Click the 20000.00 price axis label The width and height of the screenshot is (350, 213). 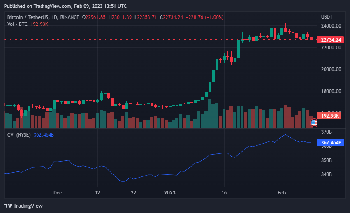pyautogui.click(x=331, y=69)
